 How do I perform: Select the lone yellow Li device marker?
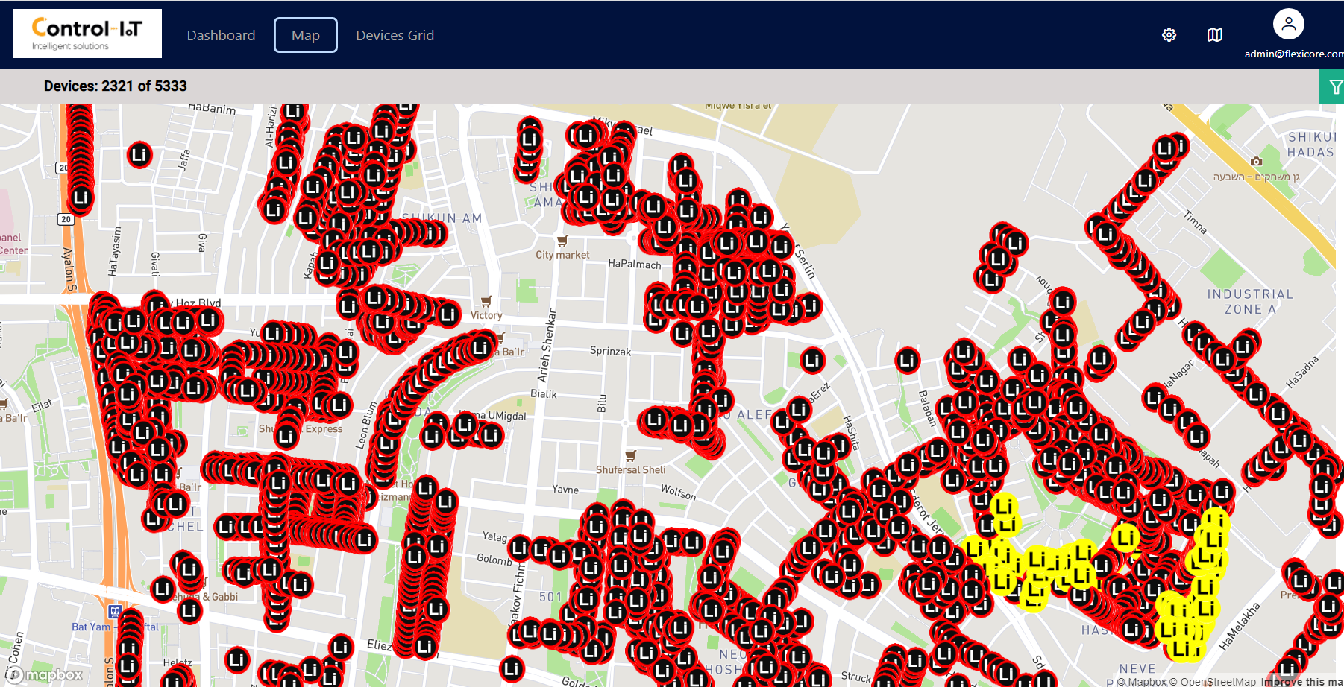1125,536
